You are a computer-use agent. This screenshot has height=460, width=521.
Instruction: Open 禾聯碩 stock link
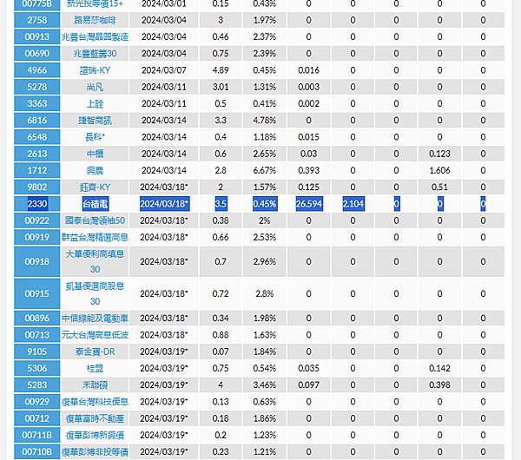click(x=95, y=385)
